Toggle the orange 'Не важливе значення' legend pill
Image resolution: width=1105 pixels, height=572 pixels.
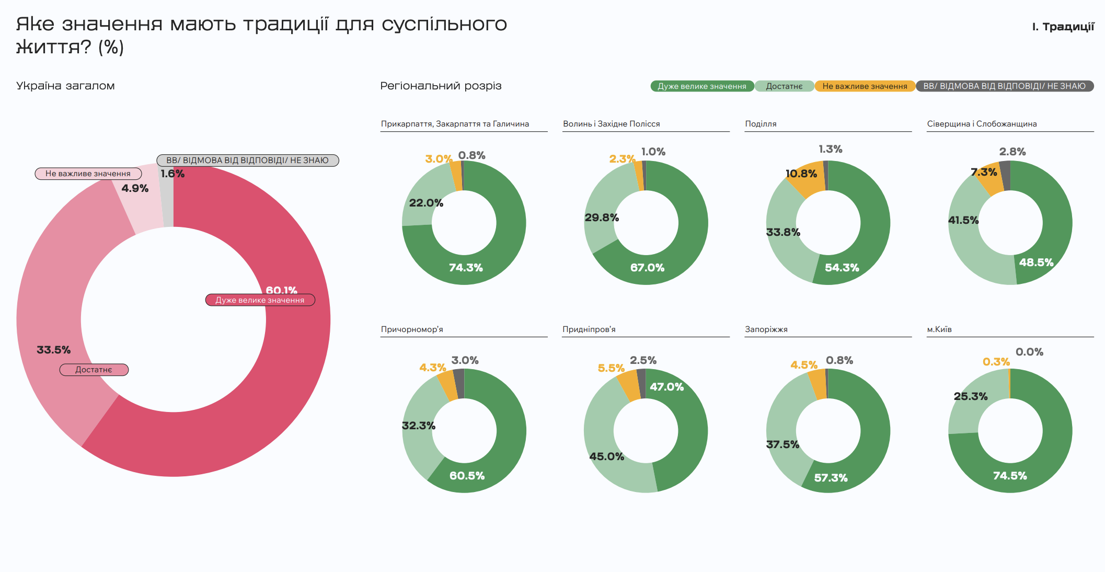point(865,86)
